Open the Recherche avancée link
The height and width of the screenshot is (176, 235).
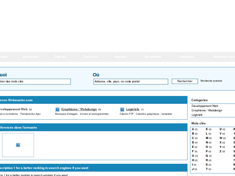pyautogui.click(x=211, y=81)
